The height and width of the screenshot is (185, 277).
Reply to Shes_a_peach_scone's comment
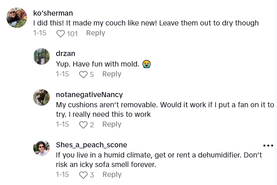(112, 174)
